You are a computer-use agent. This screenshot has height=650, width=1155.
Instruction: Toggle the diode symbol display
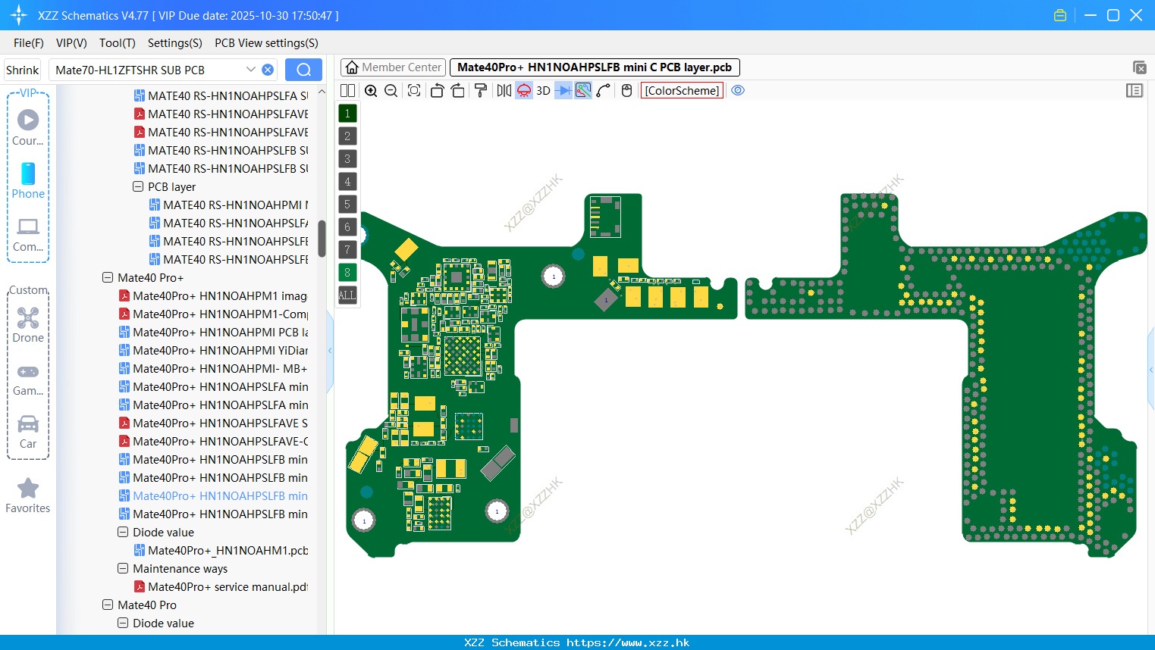[x=563, y=90]
